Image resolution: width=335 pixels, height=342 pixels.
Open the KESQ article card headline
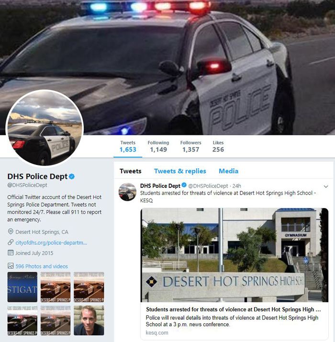[233, 309]
